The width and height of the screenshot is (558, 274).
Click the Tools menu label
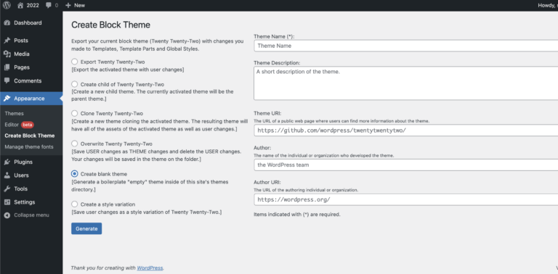tap(20, 188)
